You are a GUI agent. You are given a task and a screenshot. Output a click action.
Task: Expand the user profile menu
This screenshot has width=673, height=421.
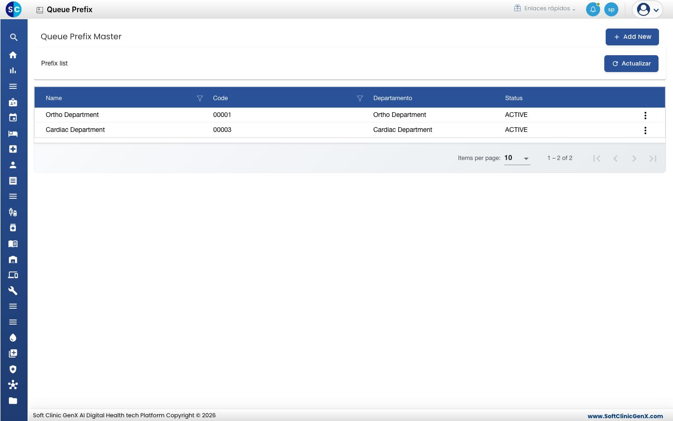tap(648, 9)
